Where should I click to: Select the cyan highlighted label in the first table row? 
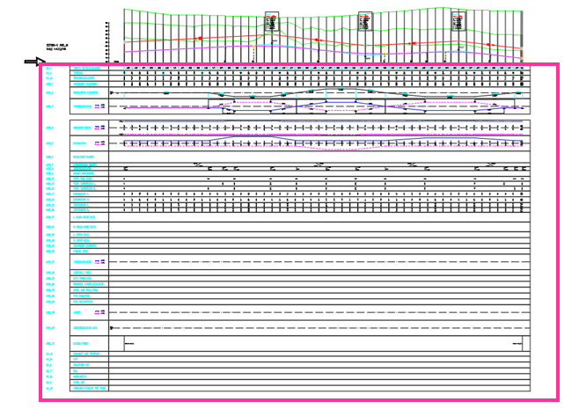point(85,68)
